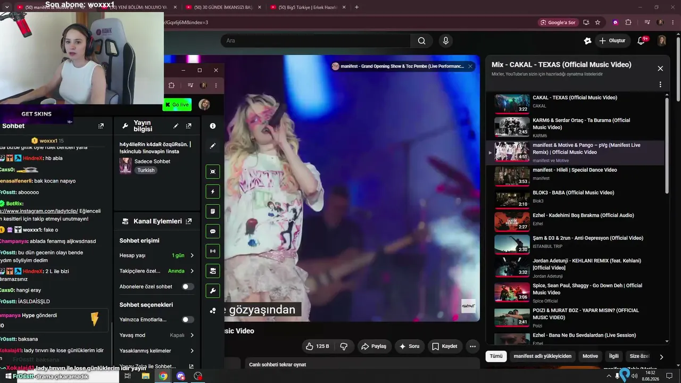681x383 pixels.
Task: Pop out the Kanal Eylemleri panel
Action: pos(188,221)
